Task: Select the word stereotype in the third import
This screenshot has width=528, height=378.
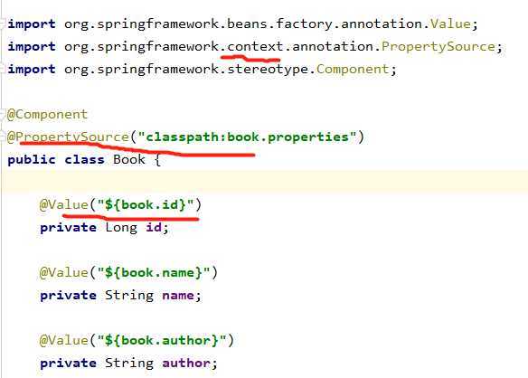Action: [268, 70]
